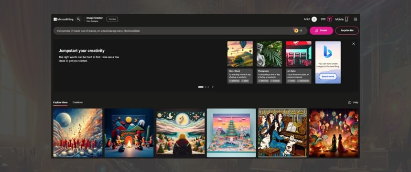Viewport: 411px width, 172px height.
Task: Click the boost coin icon in prompt bar
Action: tap(296, 30)
